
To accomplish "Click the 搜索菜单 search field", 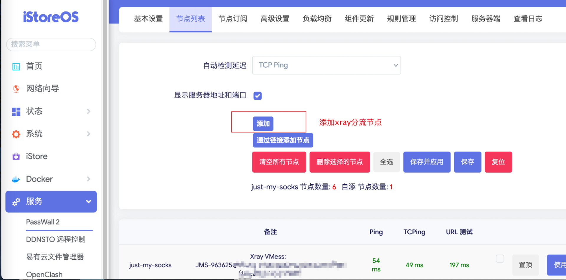I will click(51, 44).
